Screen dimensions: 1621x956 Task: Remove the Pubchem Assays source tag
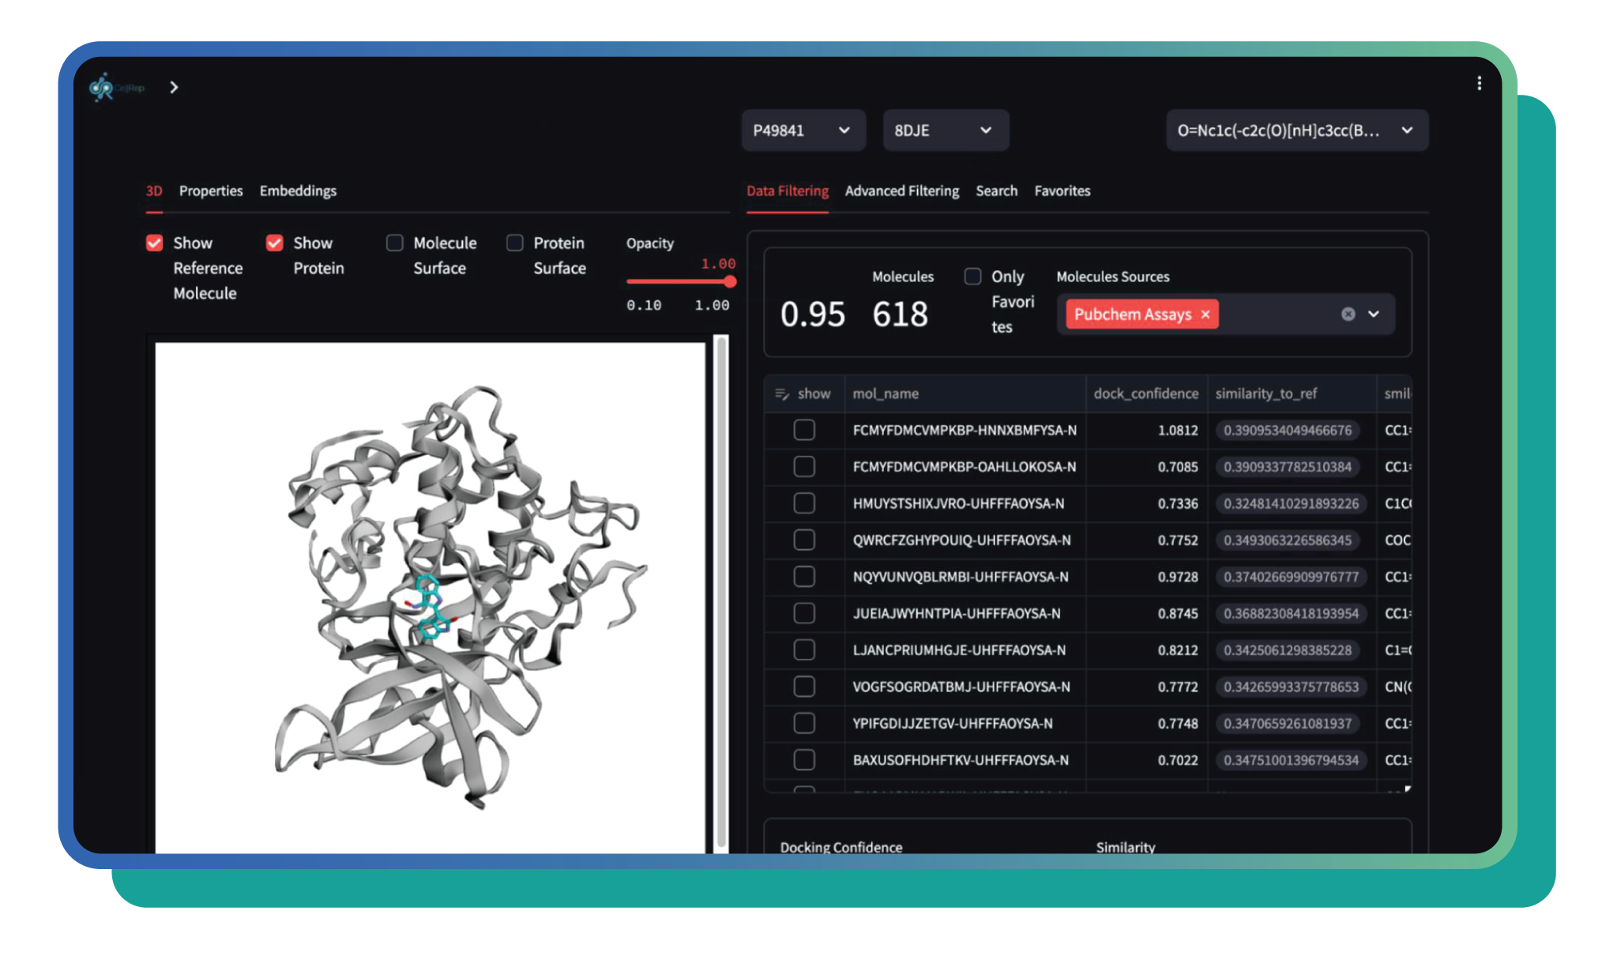[1205, 314]
